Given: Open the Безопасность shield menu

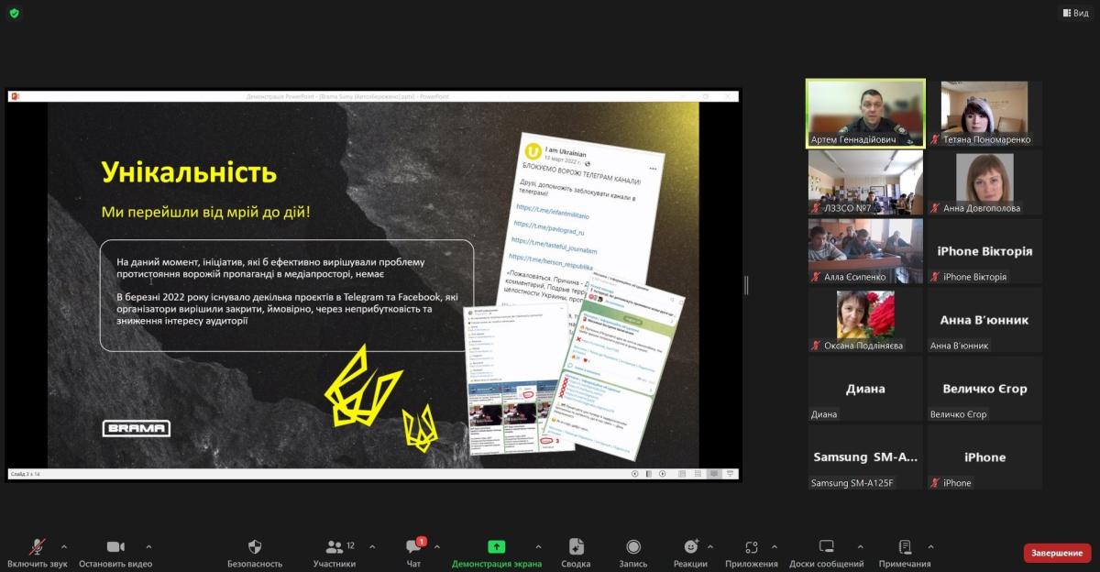Looking at the screenshot, I should (x=255, y=548).
